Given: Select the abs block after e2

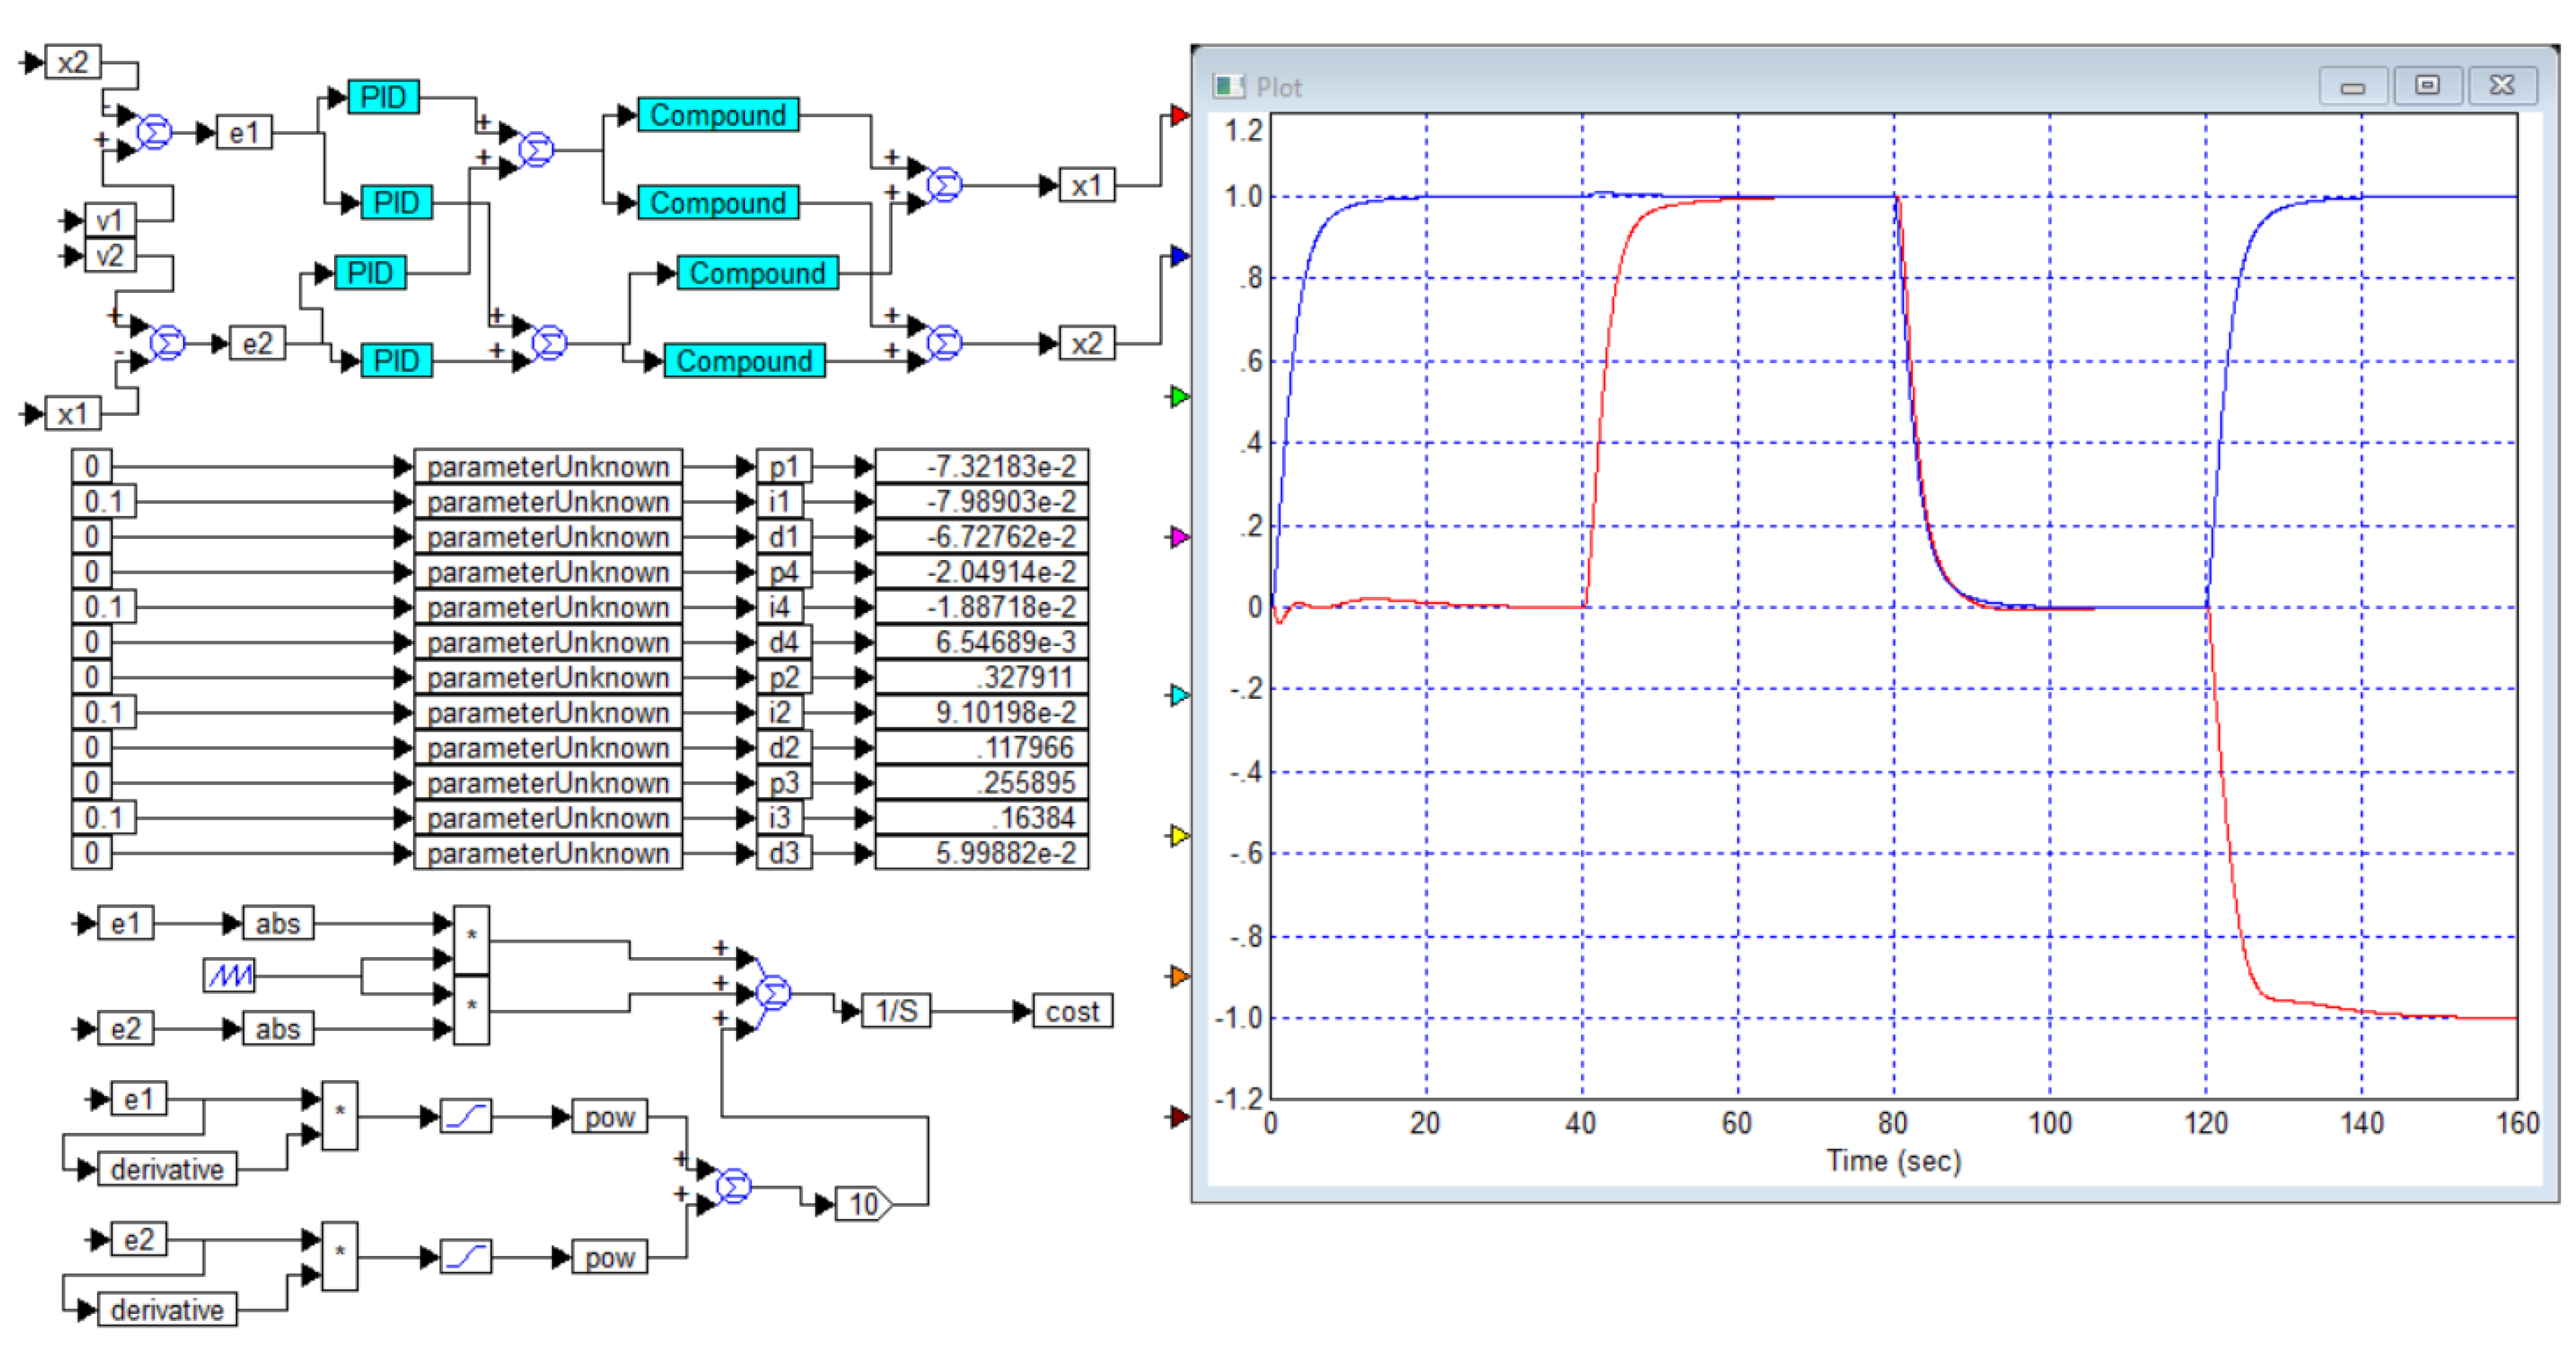Looking at the screenshot, I should coord(277,1028).
